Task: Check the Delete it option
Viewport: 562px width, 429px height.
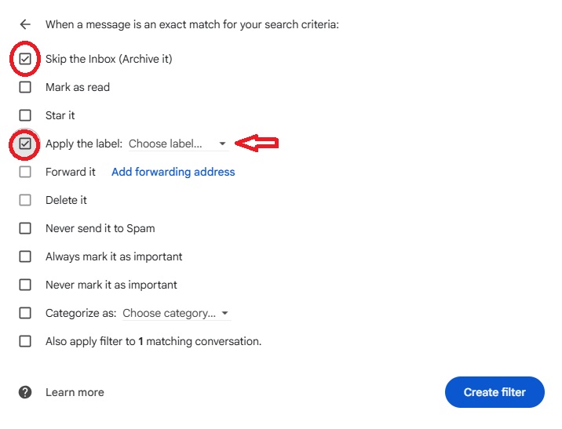Action: (x=25, y=200)
